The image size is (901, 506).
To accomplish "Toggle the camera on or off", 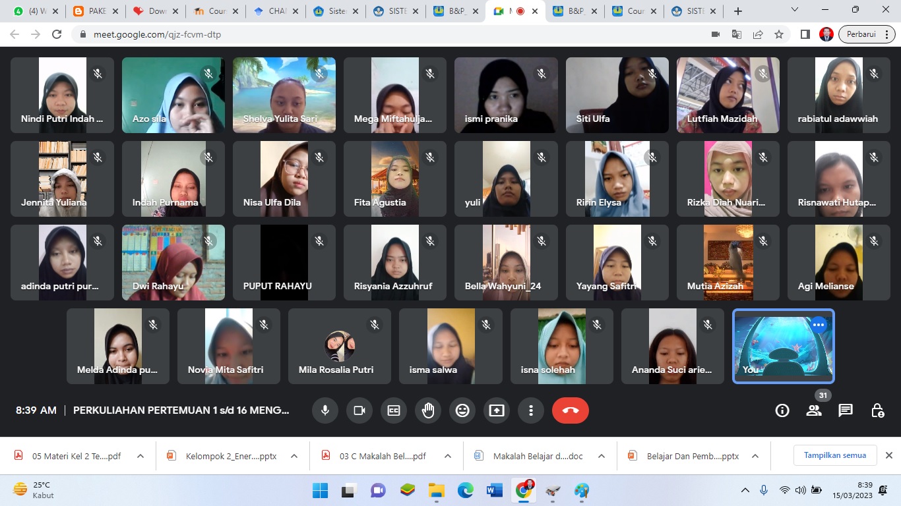I will [x=359, y=410].
